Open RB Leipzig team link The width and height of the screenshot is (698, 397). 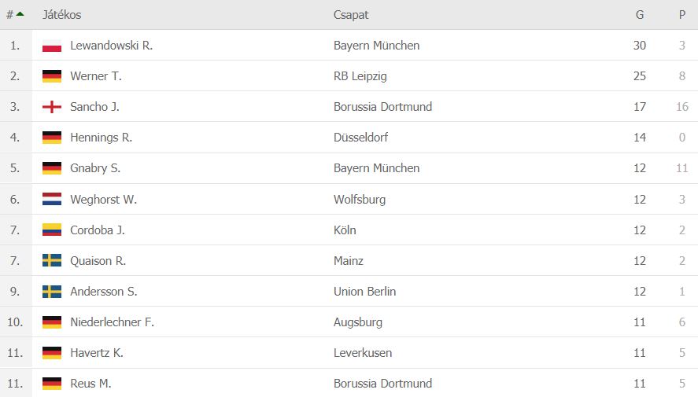coord(360,76)
